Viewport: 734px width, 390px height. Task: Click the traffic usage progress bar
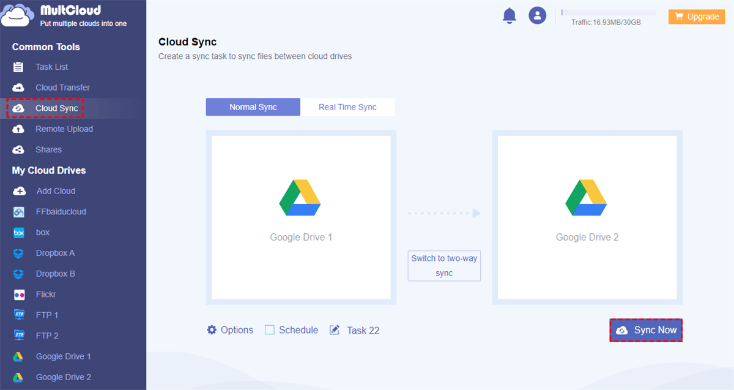(x=609, y=12)
